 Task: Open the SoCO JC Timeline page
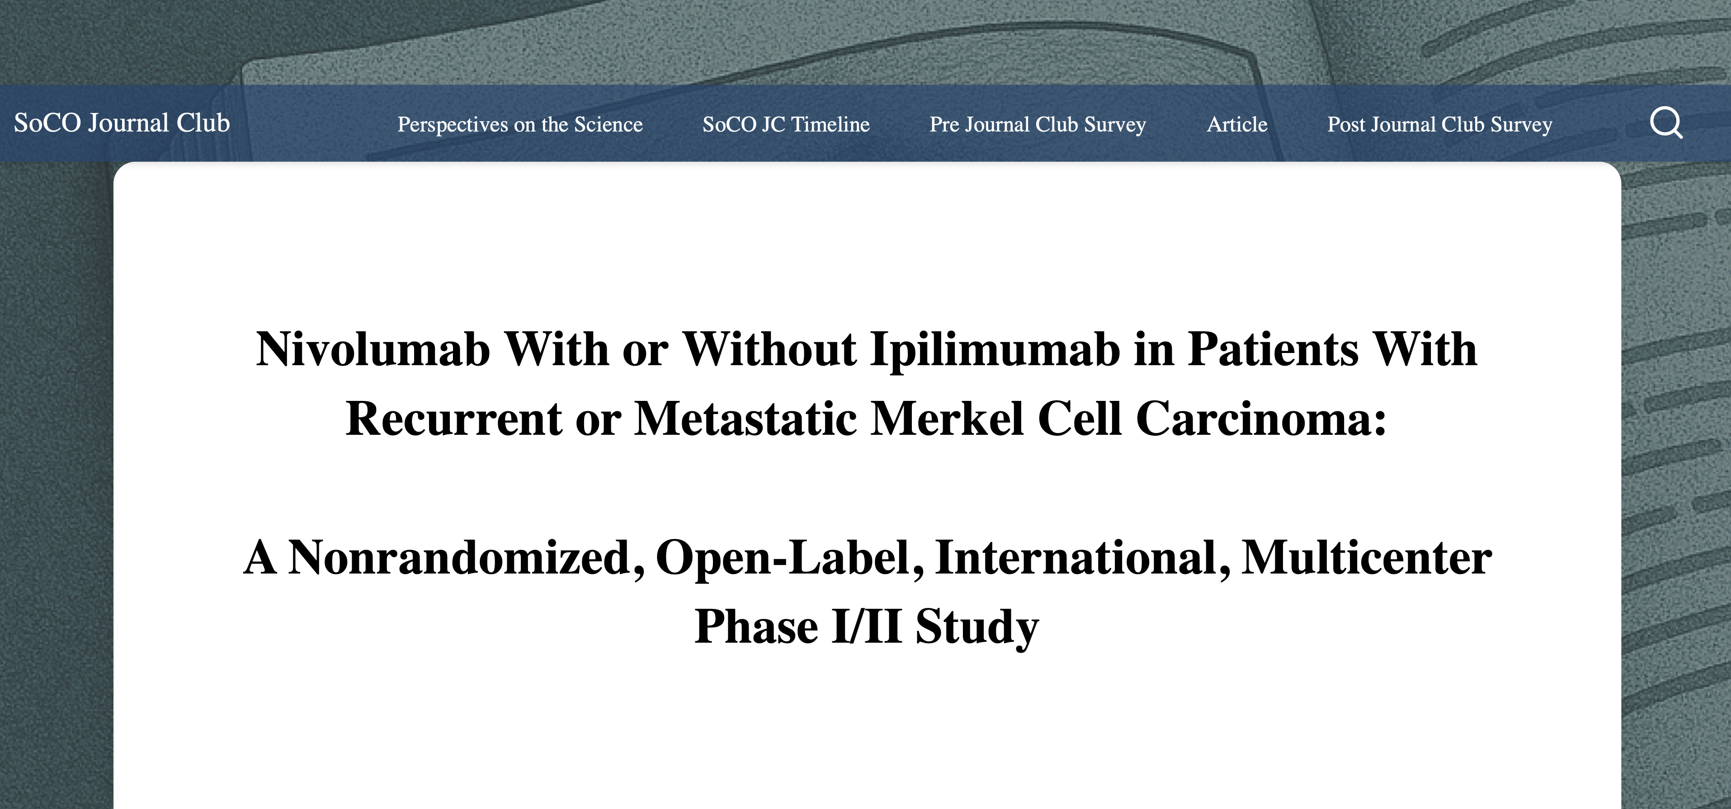(786, 124)
